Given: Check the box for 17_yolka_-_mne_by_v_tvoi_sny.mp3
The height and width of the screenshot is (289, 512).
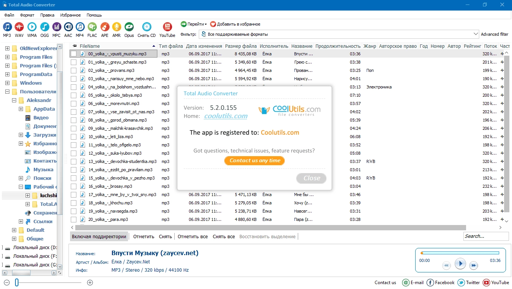Looking at the screenshot, I should 74,195.
